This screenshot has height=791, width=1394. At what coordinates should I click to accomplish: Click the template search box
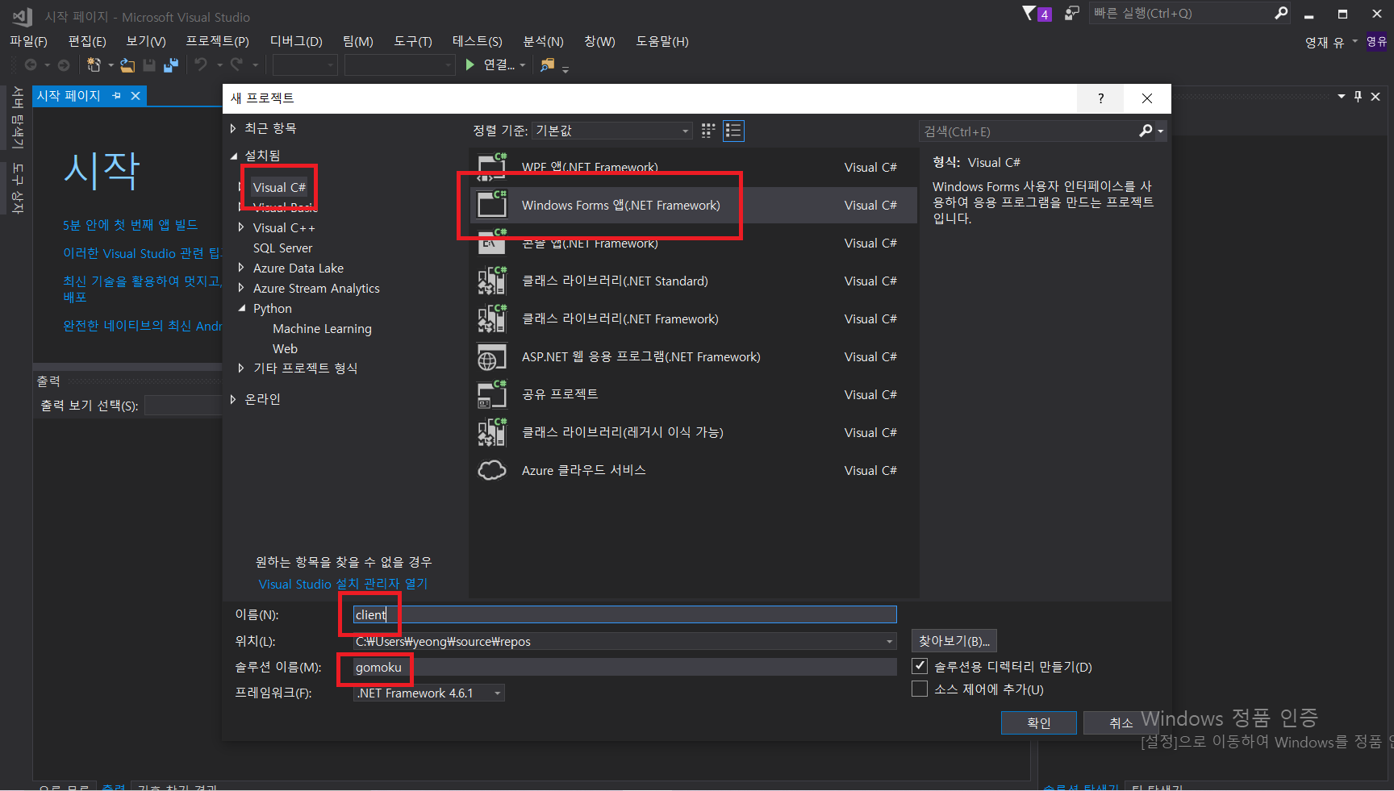click(x=1029, y=131)
